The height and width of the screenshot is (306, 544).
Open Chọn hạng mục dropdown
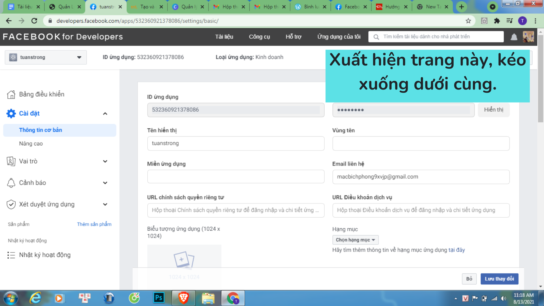click(x=355, y=240)
